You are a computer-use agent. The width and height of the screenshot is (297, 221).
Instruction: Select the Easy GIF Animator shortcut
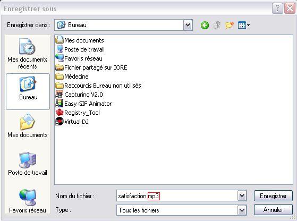click(83, 104)
